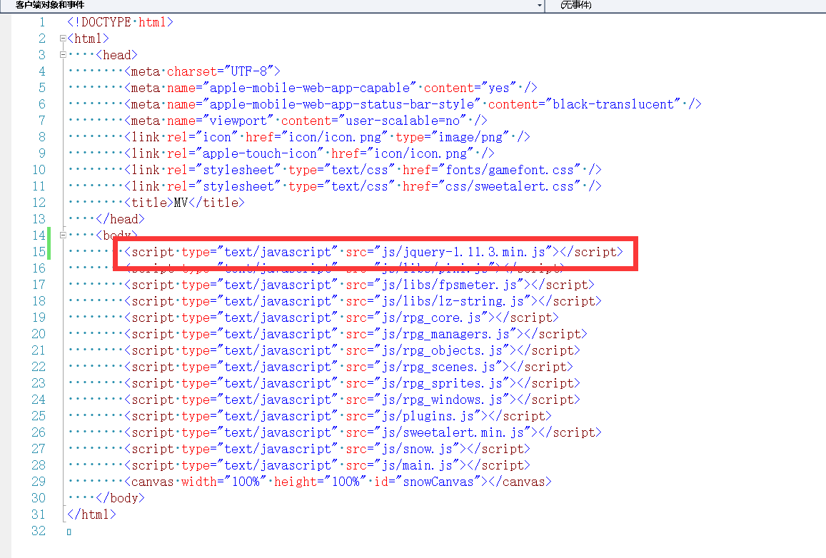This screenshot has width=826, height=558.
Task: Click the black-translucent content value
Action: 613,104
